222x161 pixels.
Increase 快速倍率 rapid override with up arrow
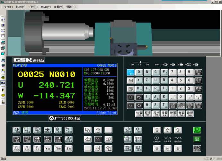coord(167,130)
